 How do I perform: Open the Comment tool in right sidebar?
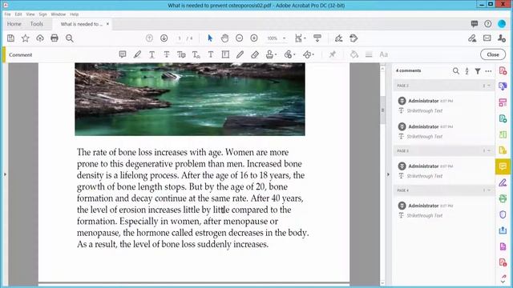(x=503, y=166)
